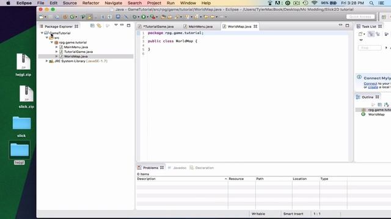Maximize the editor area
Screen dimensions: 391x219
click(x=348, y=26)
